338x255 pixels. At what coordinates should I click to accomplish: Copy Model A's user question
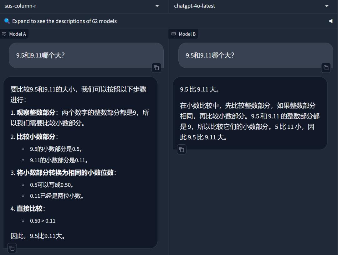point(156,68)
